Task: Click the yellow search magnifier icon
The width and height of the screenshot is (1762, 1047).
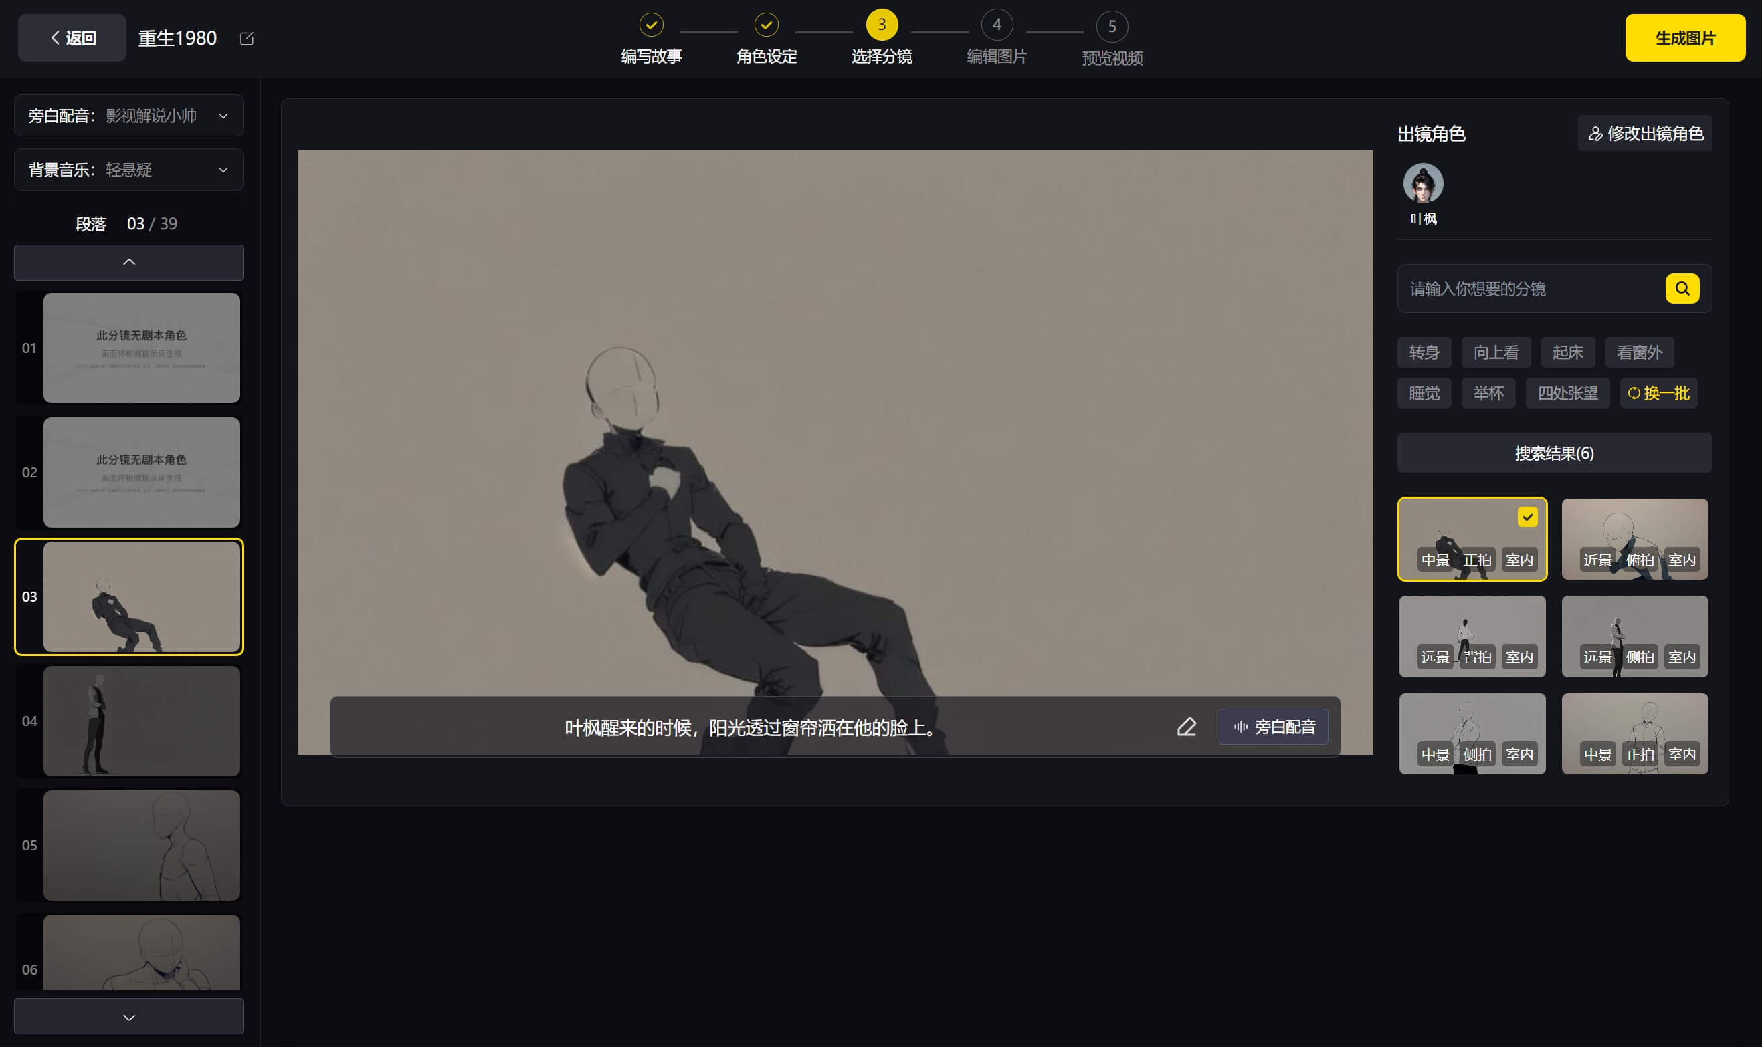Action: (1682, 289)
